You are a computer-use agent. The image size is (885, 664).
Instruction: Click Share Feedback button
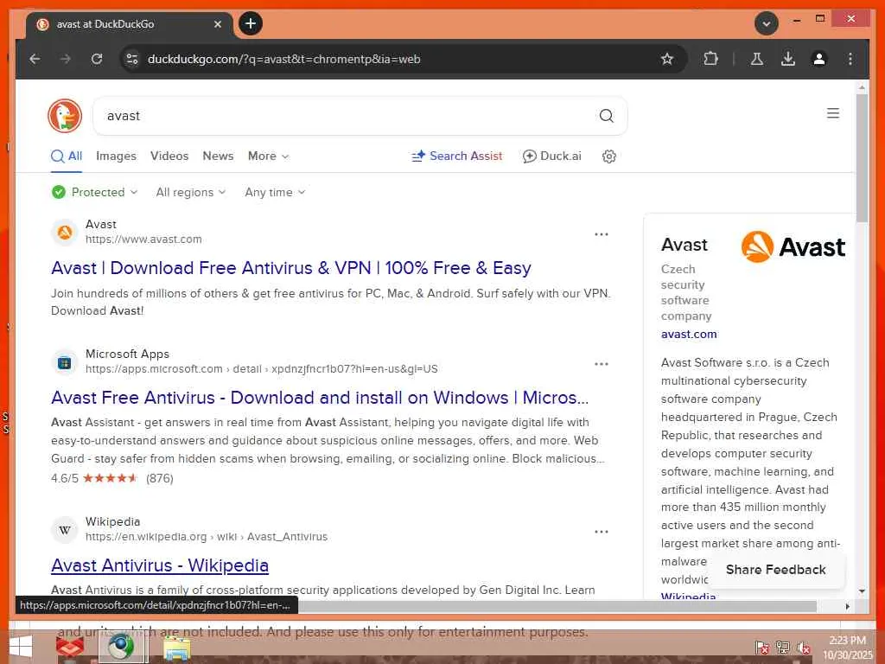click(775, 570)
